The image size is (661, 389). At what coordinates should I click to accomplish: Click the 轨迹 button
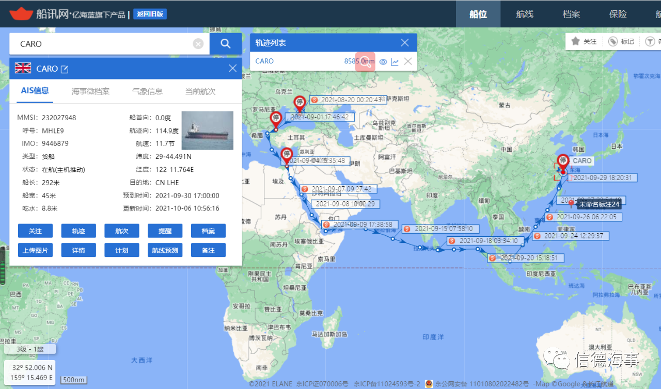[x=78, y=231]
